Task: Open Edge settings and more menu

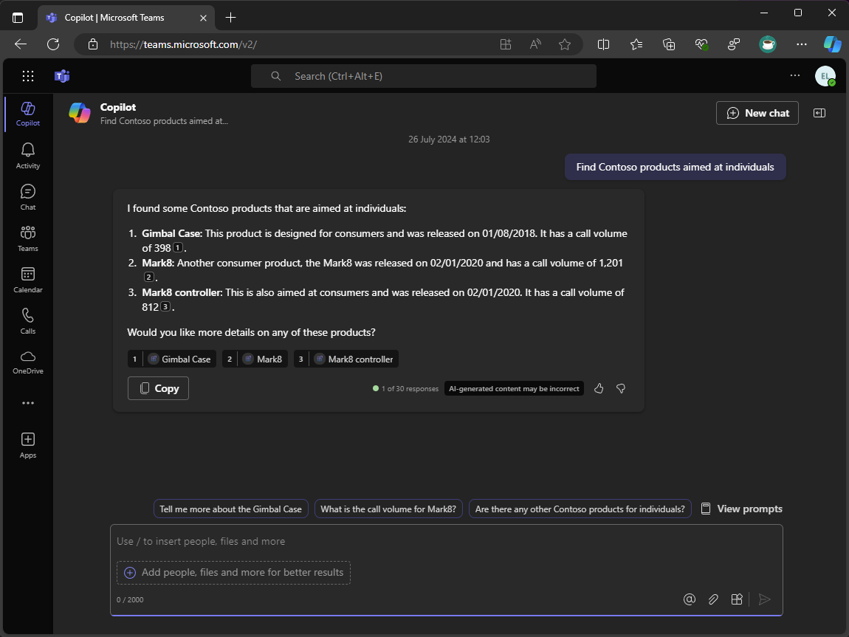Action: [x=801, y=44]
